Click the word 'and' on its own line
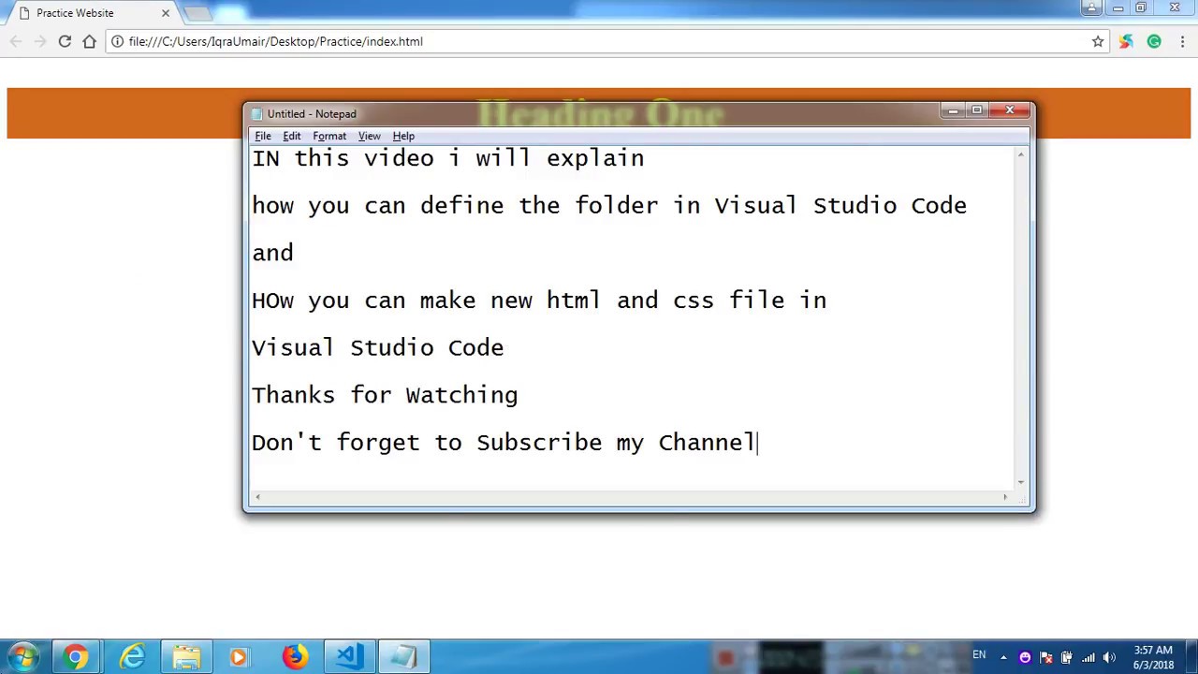The image size is (1198, 674). point(273,254)
